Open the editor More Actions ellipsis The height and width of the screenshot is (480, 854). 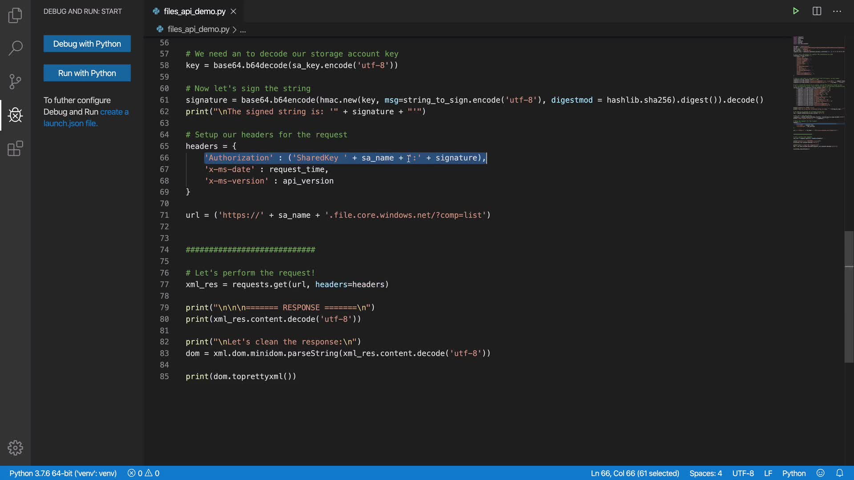(837, 11)
